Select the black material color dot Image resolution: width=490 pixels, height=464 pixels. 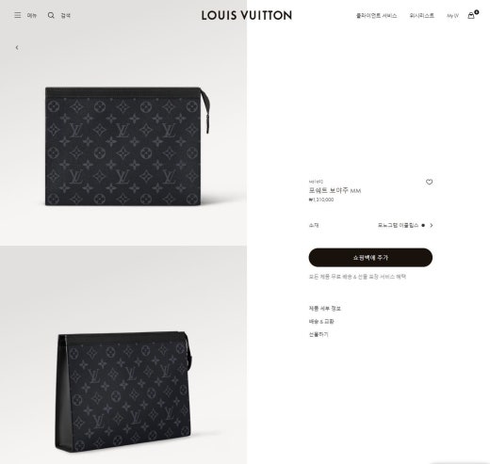pyautogui.click(x=423, y=225)
